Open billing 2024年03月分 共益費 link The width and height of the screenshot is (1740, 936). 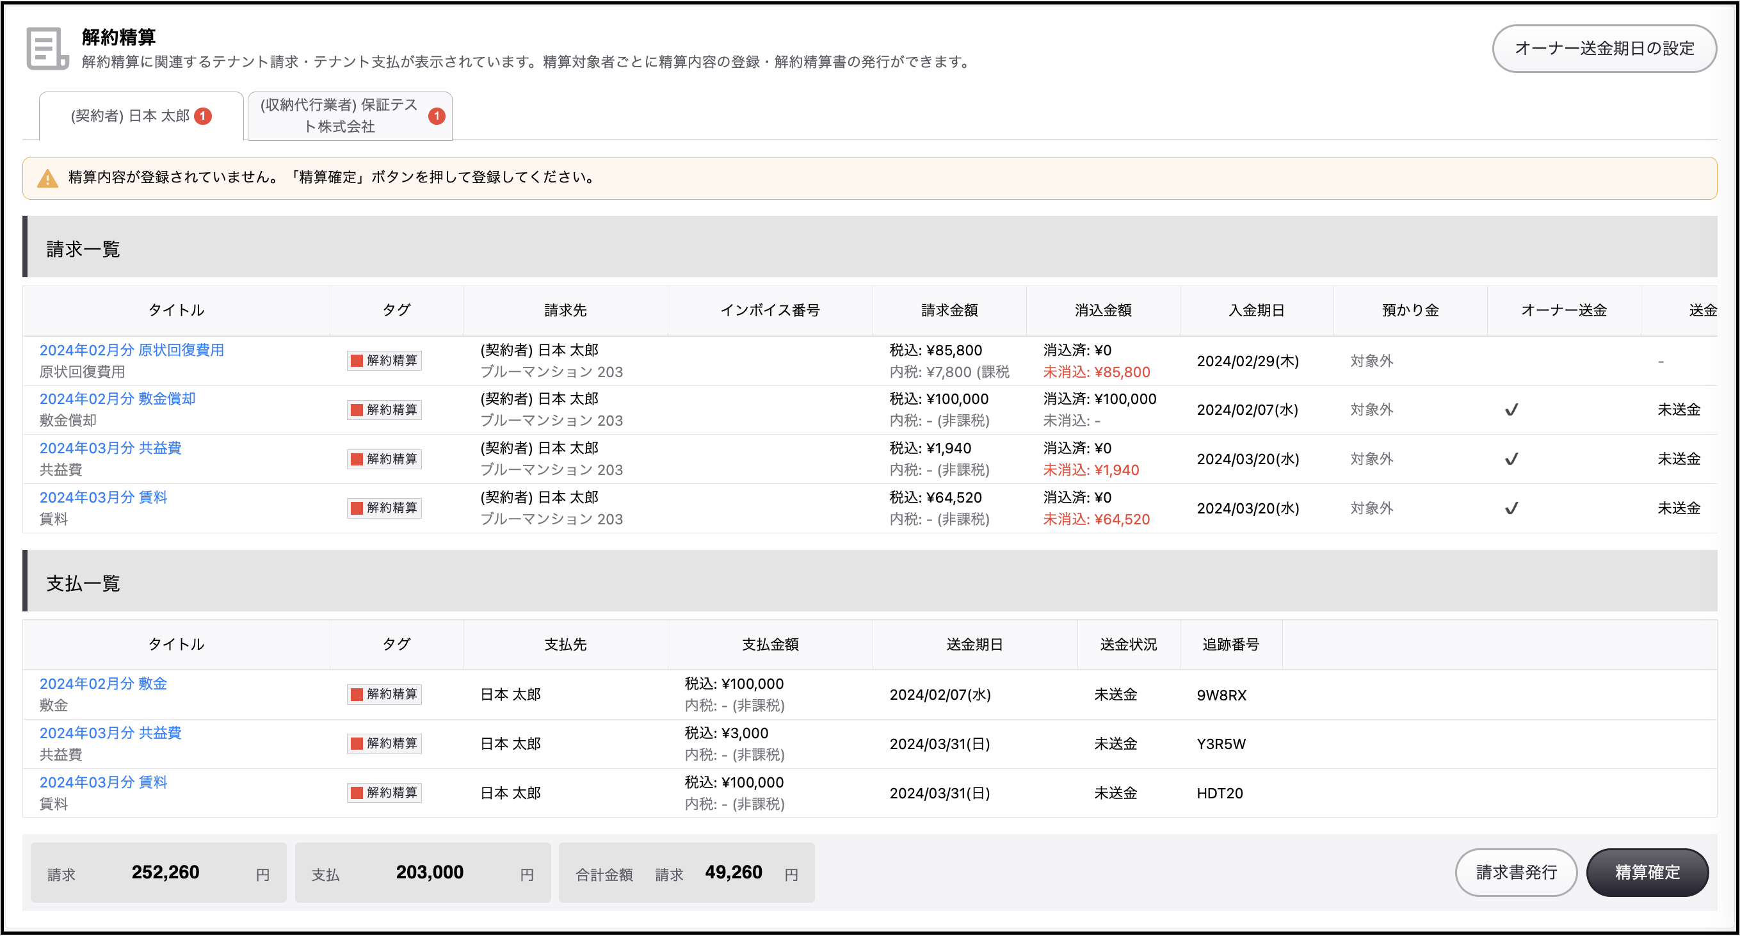point(110,448)
